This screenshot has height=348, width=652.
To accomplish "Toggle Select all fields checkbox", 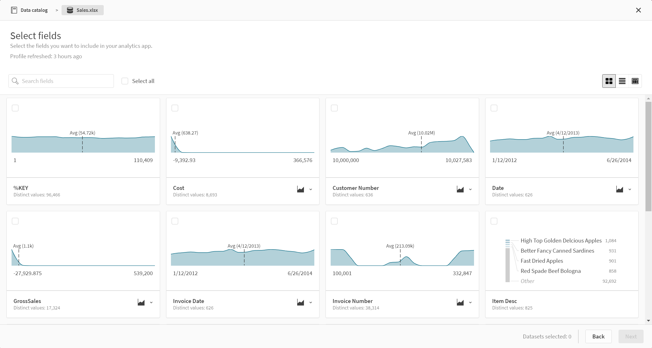I will click(125, 81).
